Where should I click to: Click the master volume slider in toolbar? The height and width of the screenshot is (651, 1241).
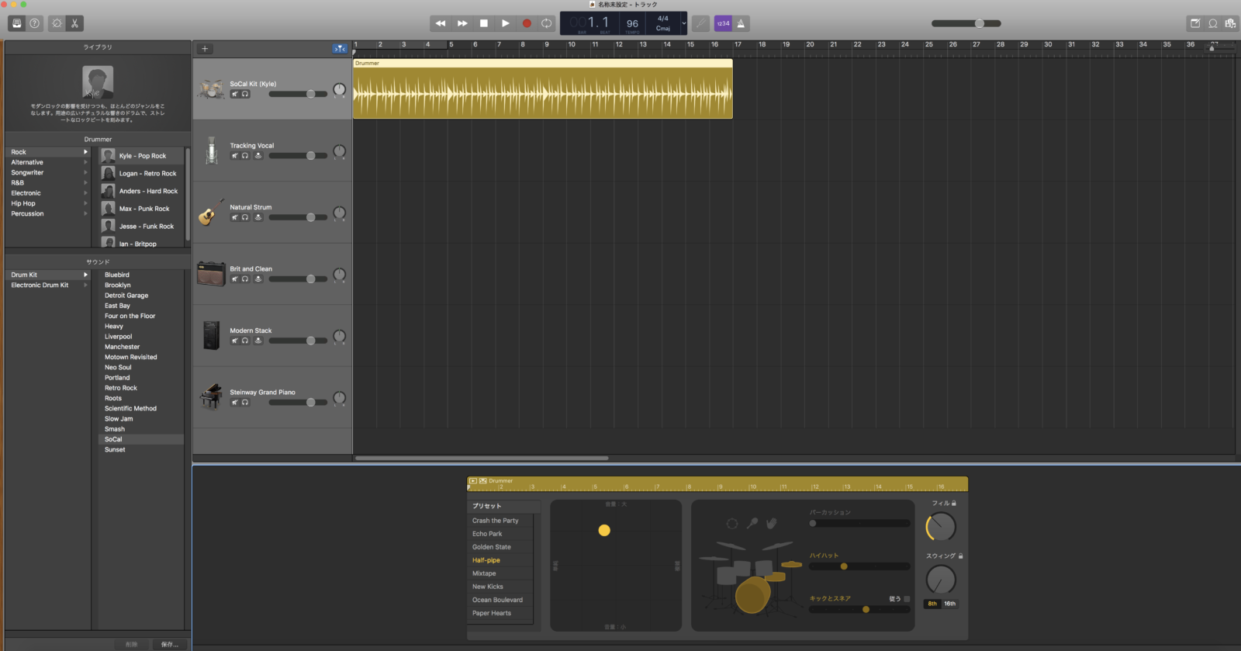click(966, 23)
